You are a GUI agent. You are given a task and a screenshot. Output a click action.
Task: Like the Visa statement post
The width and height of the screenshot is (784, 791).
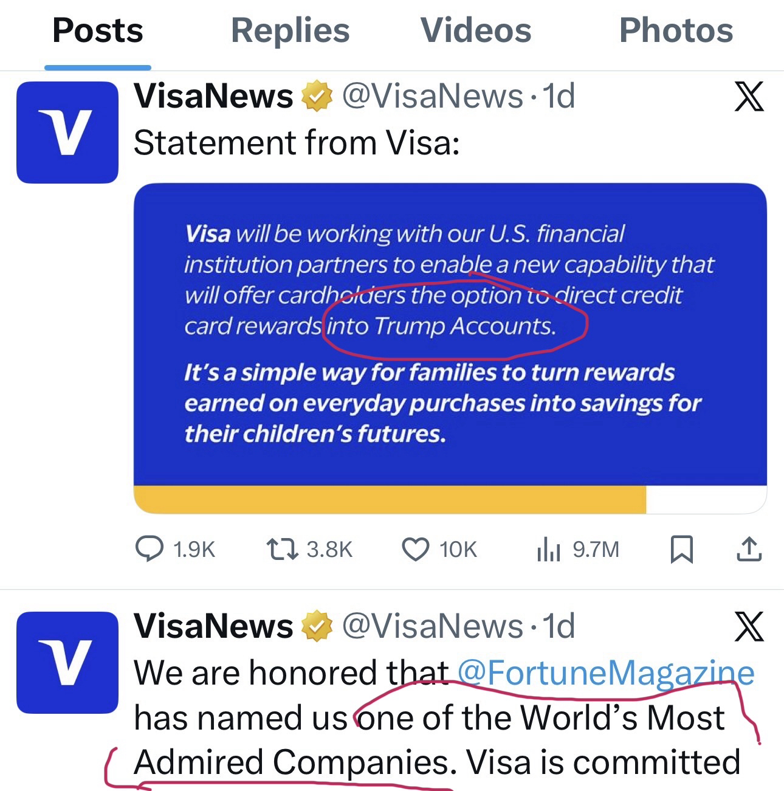click(416, 549)
